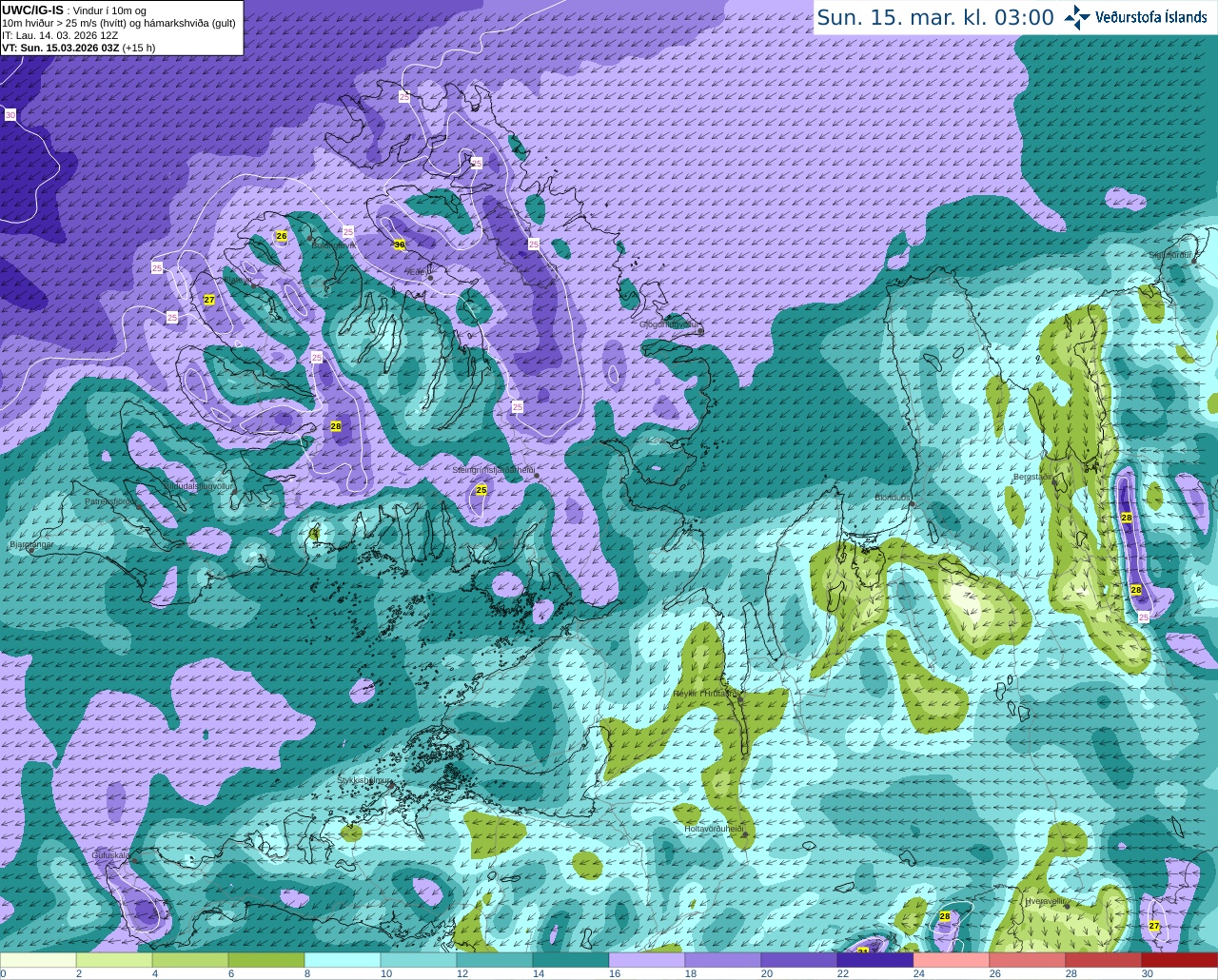Click the Siglufjörður station label
This screenshot has height=980, width=1218.
1171,254
